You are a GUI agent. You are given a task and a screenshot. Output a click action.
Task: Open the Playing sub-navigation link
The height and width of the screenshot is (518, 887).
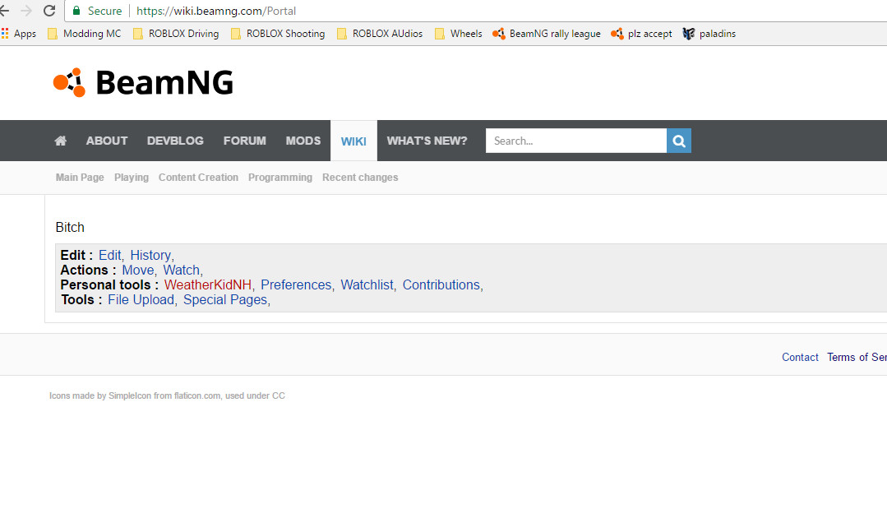[x=132, y=178]
